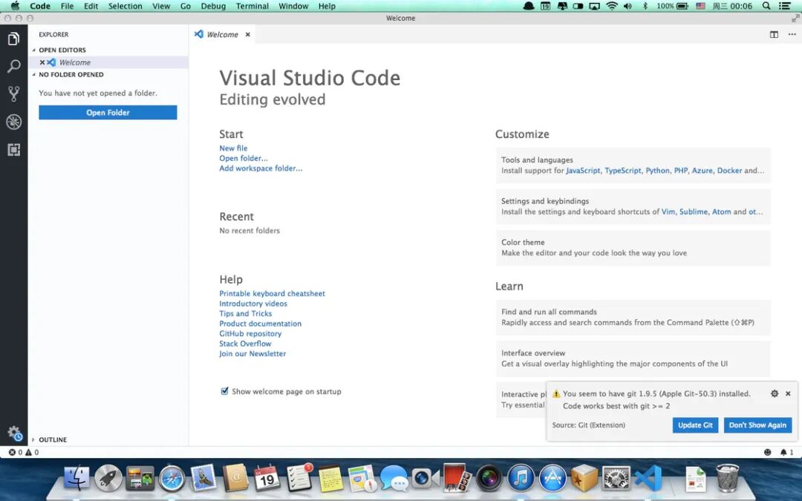
Task: Click the Add workspace folder link
Action: click(x=261, y=168)
